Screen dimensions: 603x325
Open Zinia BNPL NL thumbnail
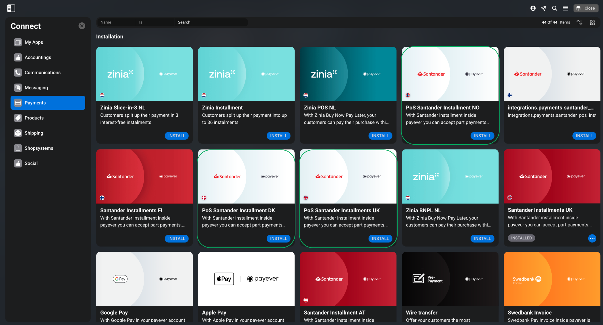pyautogui.click(x=450, y=176)
